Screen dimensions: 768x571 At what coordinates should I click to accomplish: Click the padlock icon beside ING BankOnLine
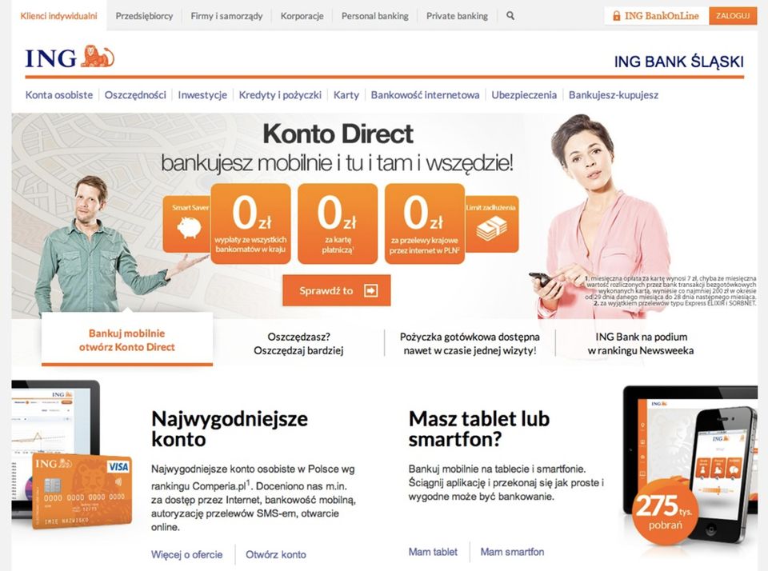pyautogui.click(x=616, y=16)
